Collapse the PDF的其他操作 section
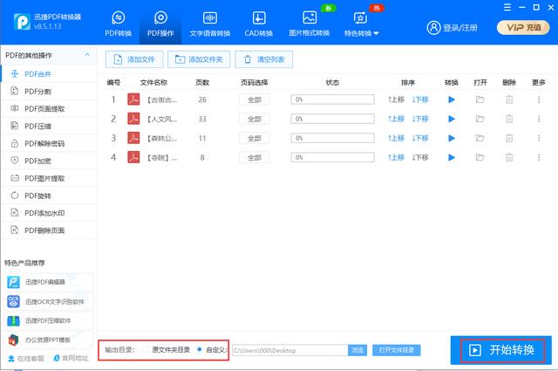This screenshot has height=371, width=558. [x=87, y=55]
